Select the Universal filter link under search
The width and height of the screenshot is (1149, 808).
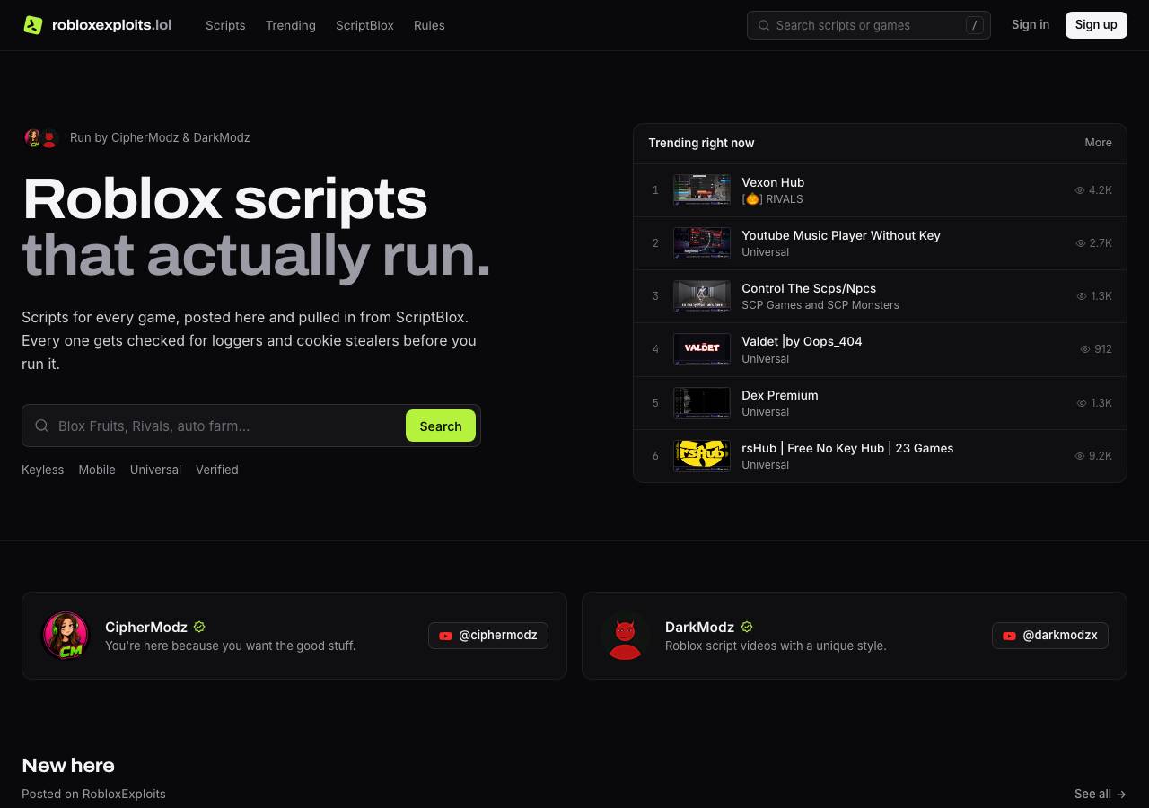[155, 470]
